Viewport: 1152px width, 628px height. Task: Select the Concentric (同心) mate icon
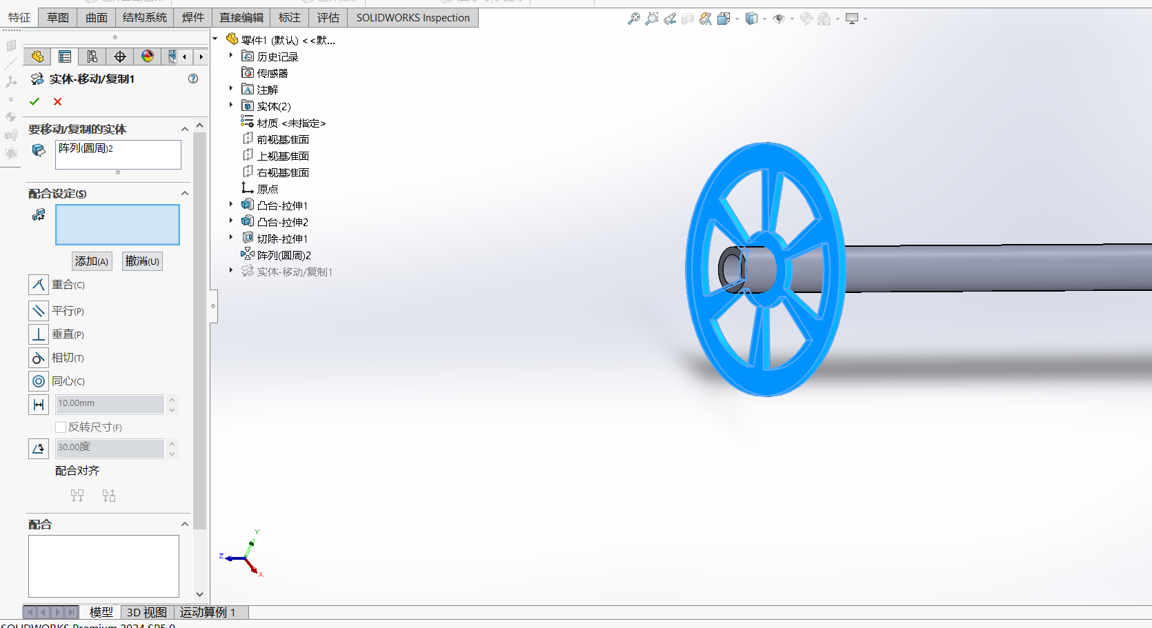(39, 381)
